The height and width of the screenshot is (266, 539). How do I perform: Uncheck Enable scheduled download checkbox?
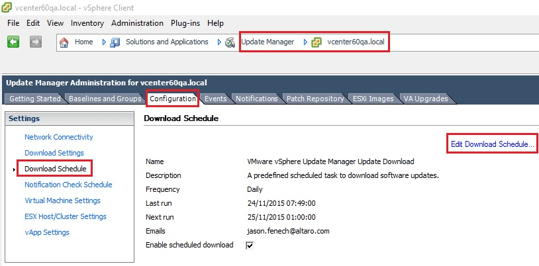point(250,245)
